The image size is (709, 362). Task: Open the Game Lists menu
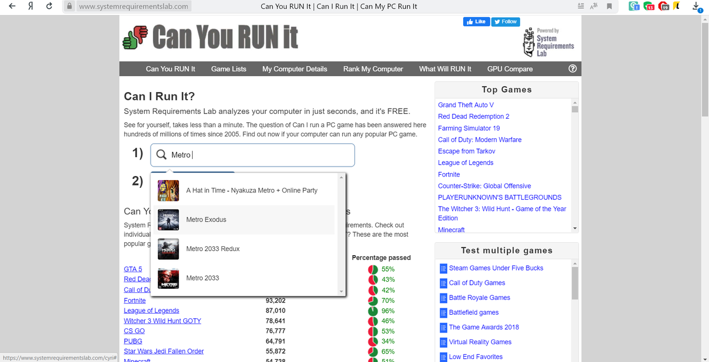[229, 69]
